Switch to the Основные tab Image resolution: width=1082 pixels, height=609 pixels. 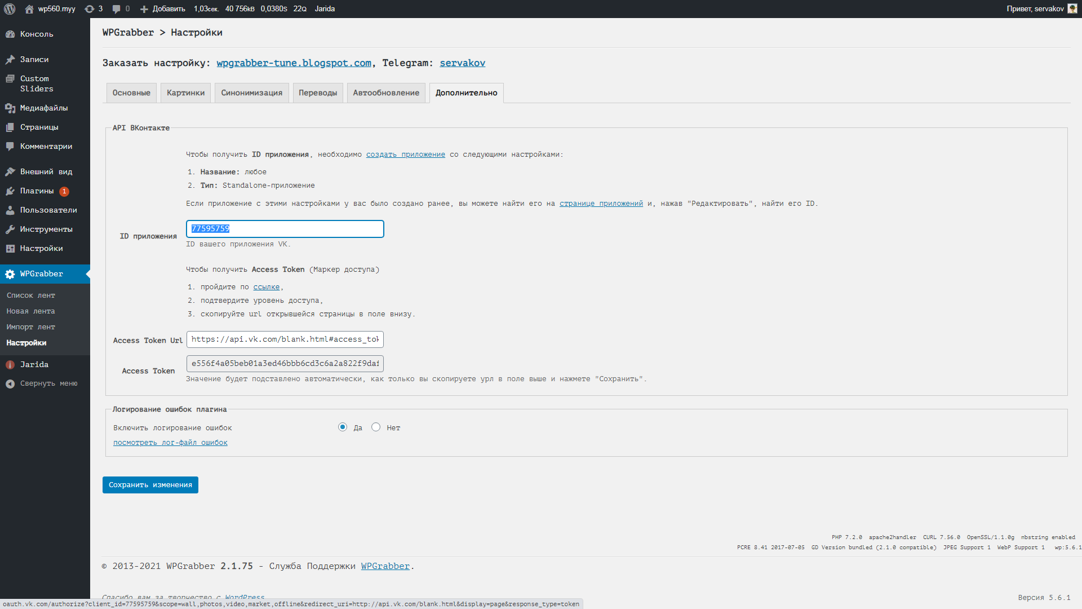[131, 93]
